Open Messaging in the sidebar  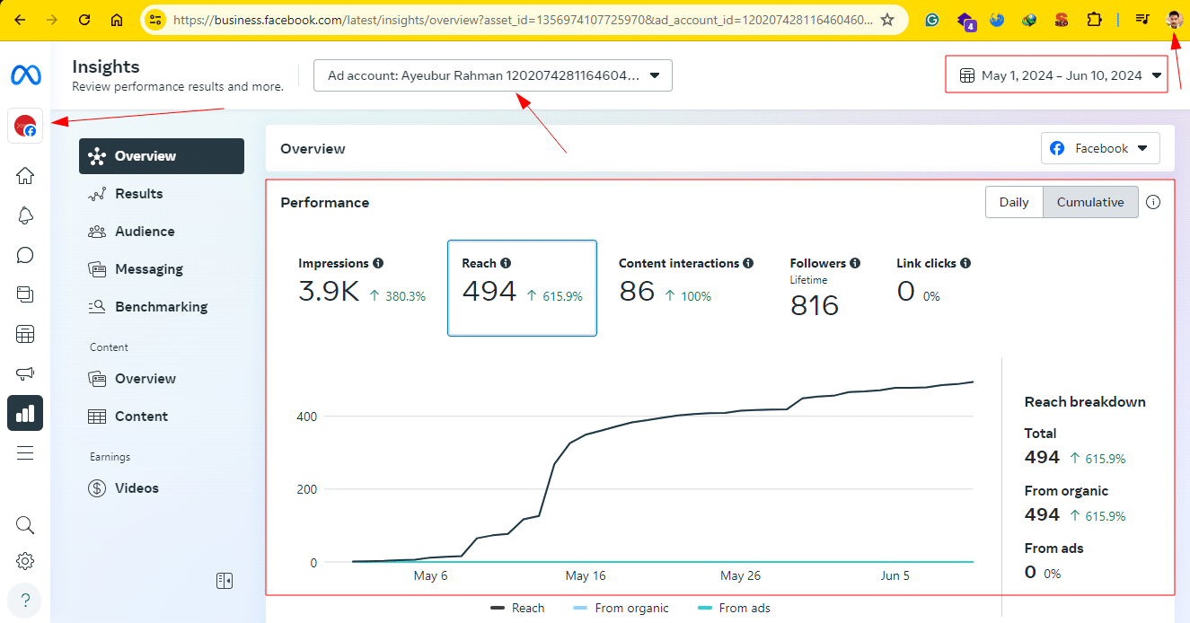(162, 269)
